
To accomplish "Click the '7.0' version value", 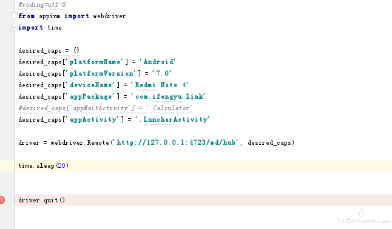I will tap(162, 73).
